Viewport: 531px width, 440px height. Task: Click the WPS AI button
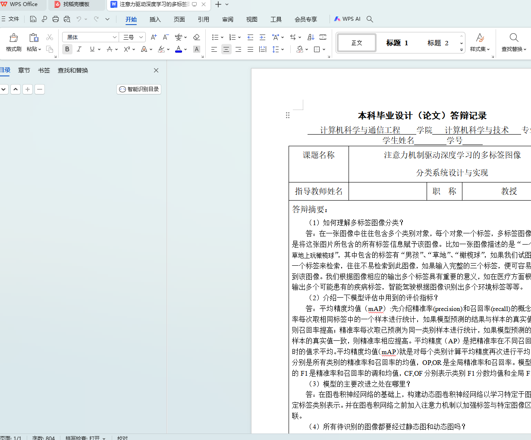pos(347,19)
